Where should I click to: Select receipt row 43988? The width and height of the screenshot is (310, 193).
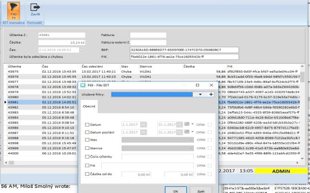click(x=13, y=138)
